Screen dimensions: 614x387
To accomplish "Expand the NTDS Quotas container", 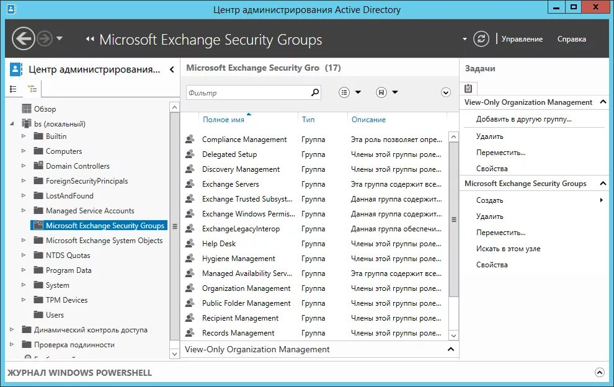I will (x=24, y=256).
